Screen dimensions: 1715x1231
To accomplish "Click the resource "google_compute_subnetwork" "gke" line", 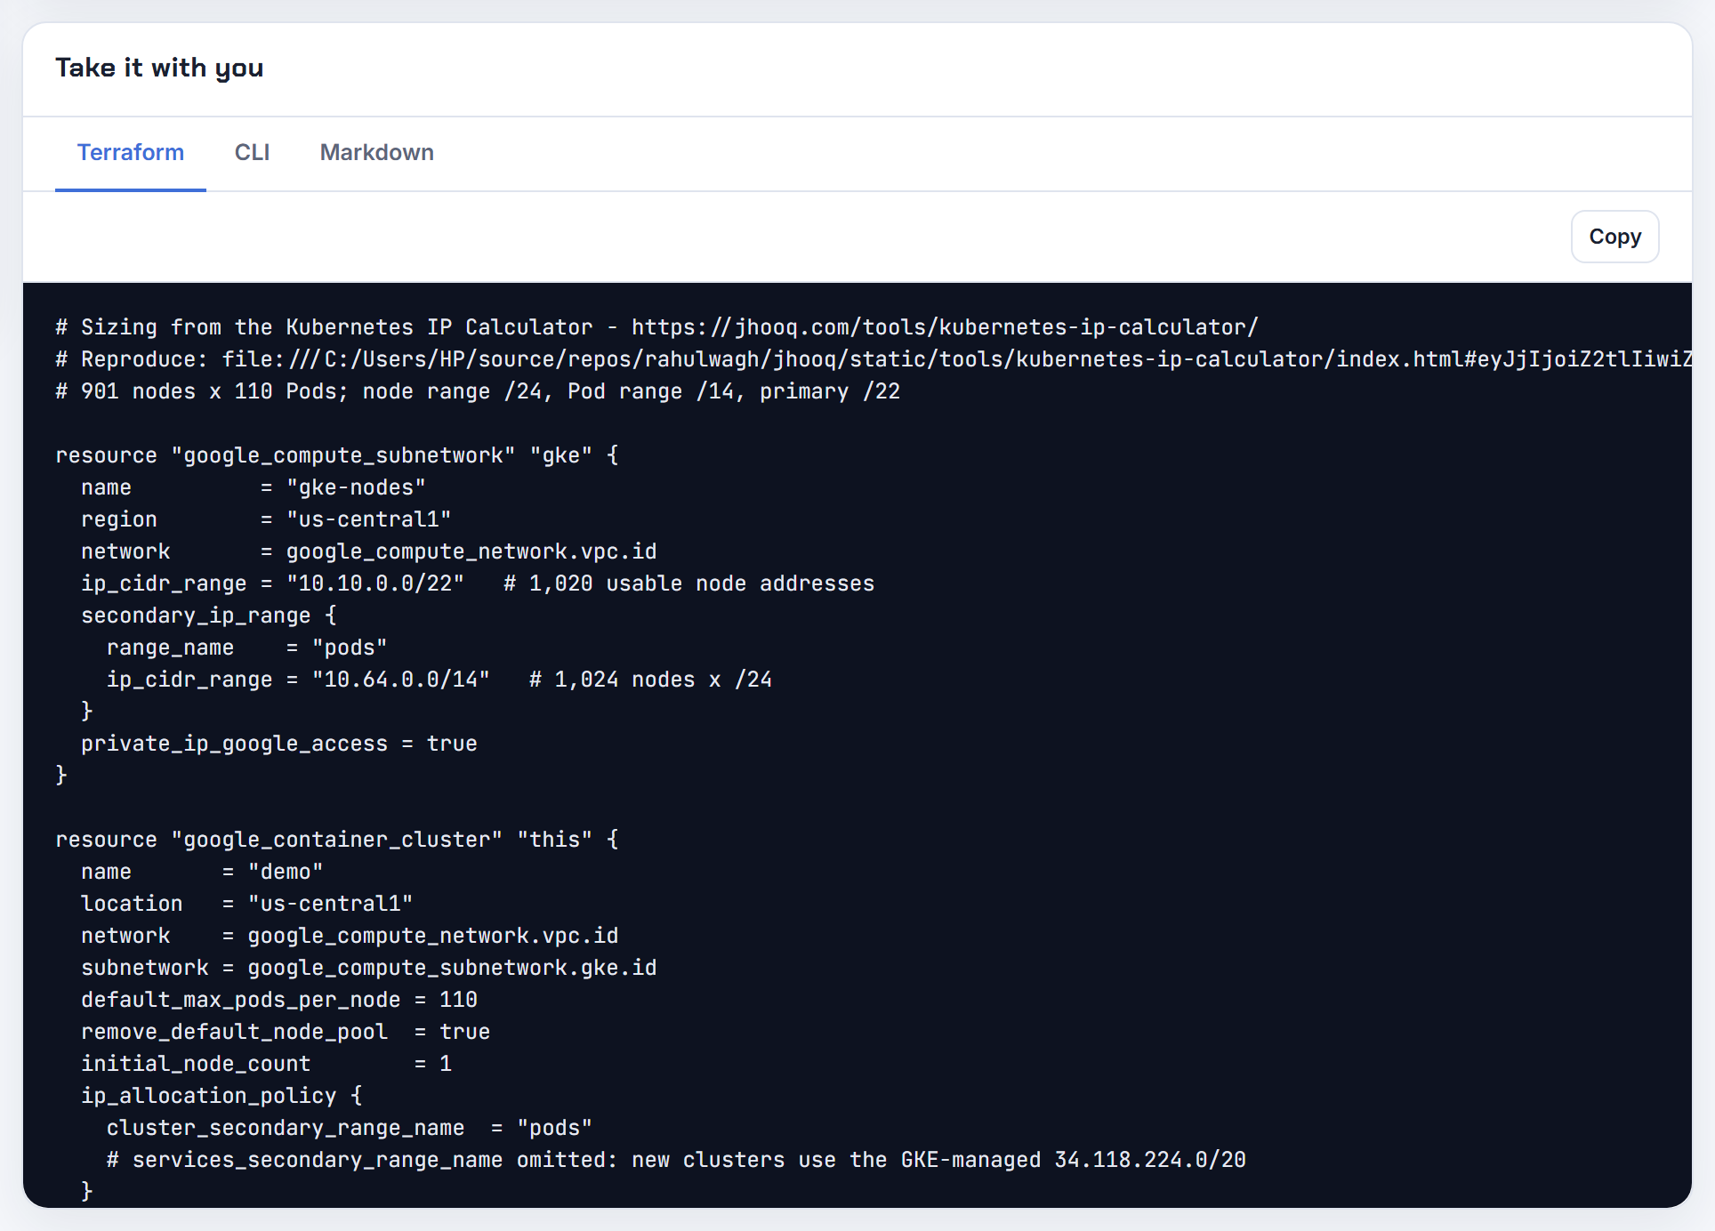I will coord(337,455).
